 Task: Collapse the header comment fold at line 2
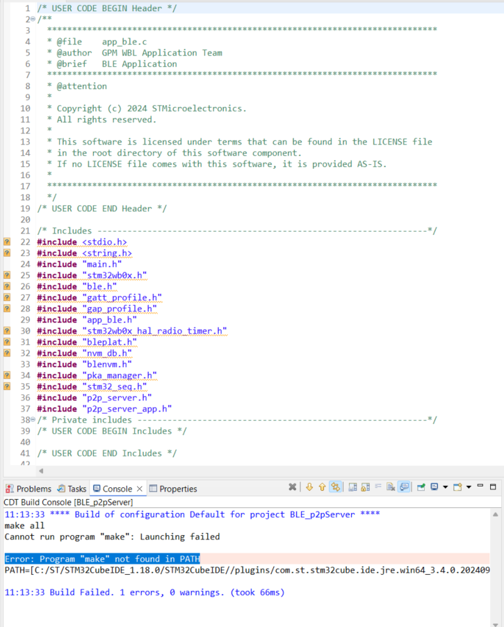(x=33, y=19)
